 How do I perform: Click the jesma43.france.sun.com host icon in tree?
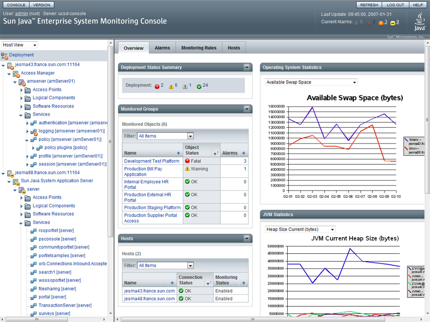coord(11,65)
